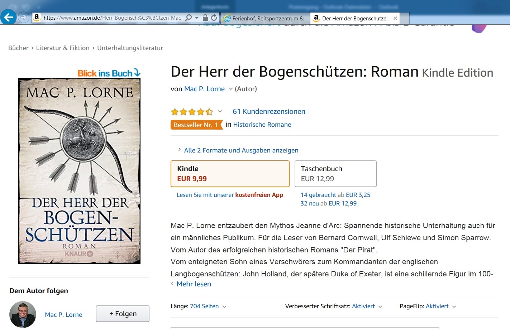510x329 pixels.
Task: Click the search magnifier in address bar
Action: (189, 18)
